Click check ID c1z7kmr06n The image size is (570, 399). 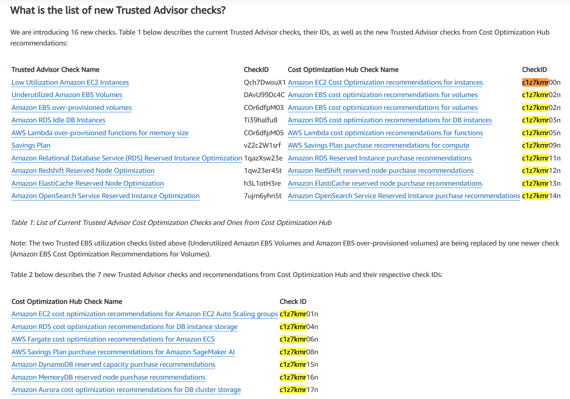(299, 339)
